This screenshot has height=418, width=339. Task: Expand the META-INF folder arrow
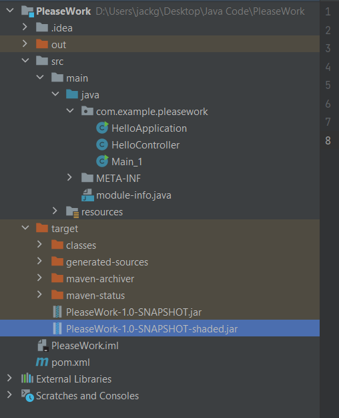coord(69,177)
